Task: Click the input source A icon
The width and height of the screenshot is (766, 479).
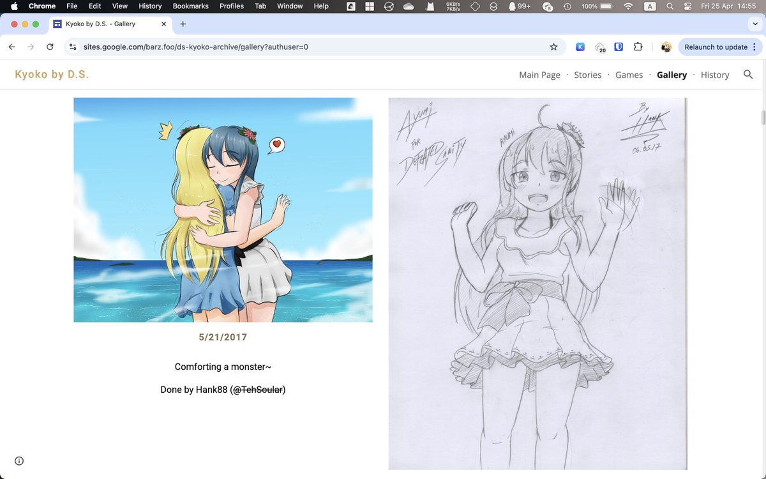Action: (x=650, y=6)
